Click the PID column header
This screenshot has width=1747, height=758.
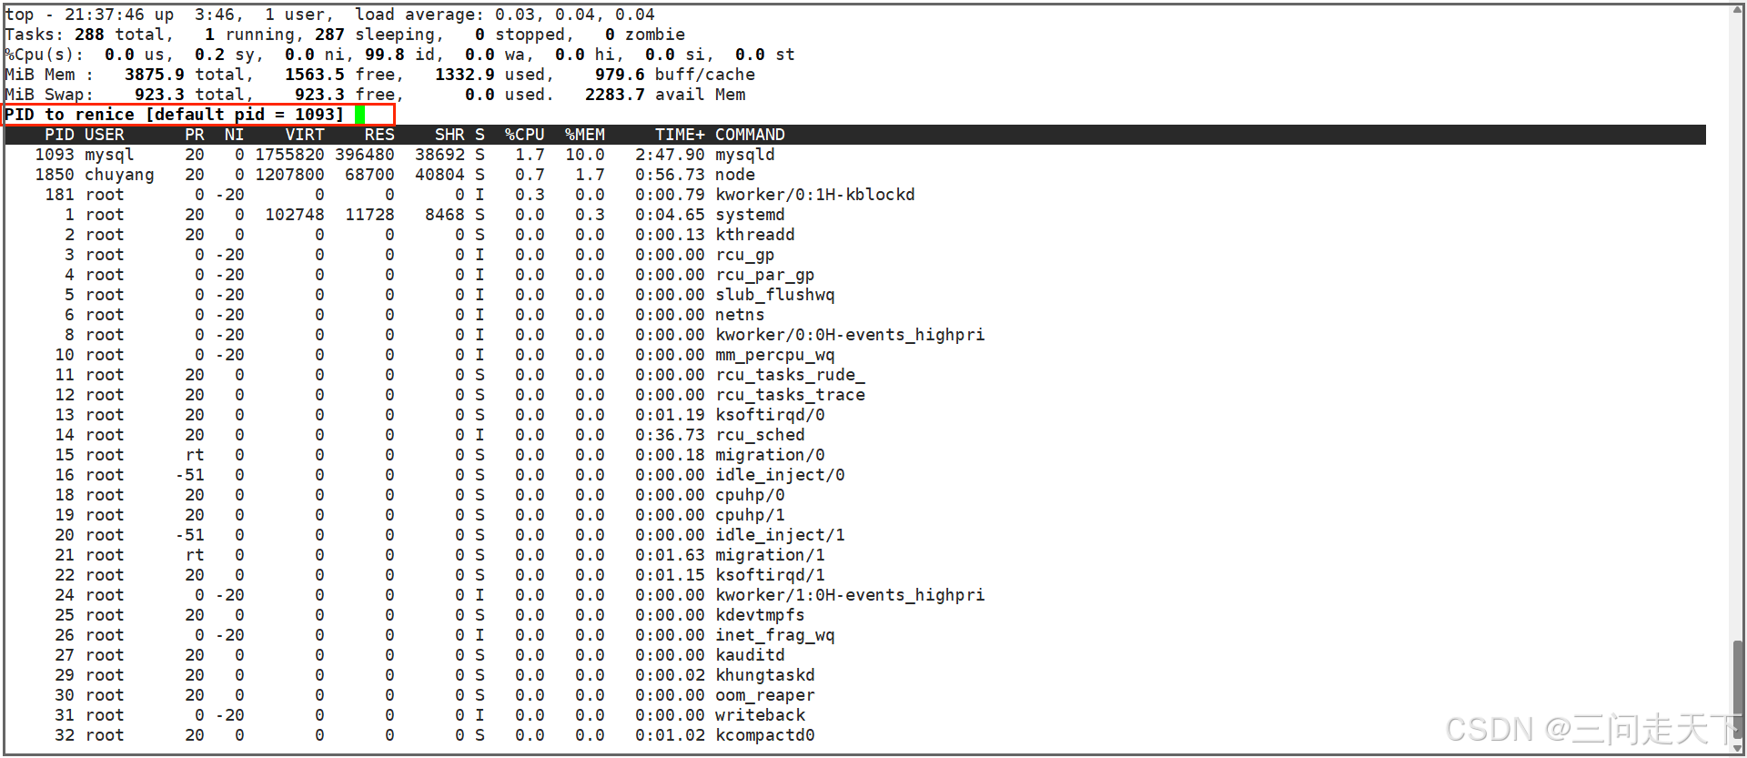(x=59, y=135)
